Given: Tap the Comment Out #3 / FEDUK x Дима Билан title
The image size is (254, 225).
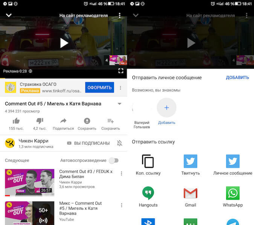Looking at the screenshot, I should 86,174.
